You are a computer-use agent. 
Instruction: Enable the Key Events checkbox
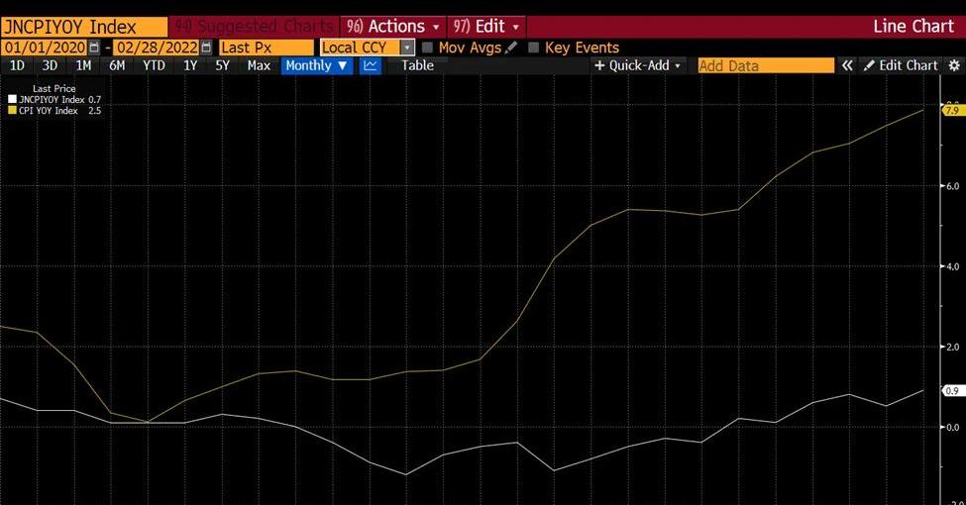click(534, 48)
